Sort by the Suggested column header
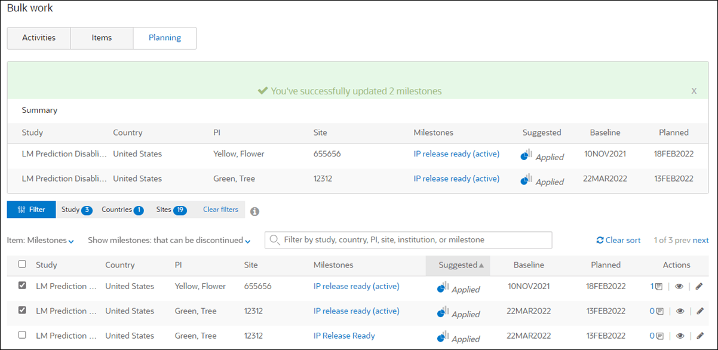The width and height of the screenshot is (718, 350). [x=458, y=265]
